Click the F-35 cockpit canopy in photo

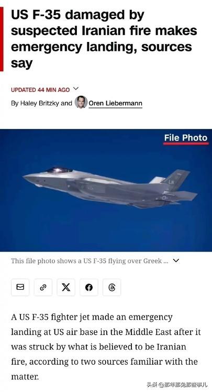59,170
